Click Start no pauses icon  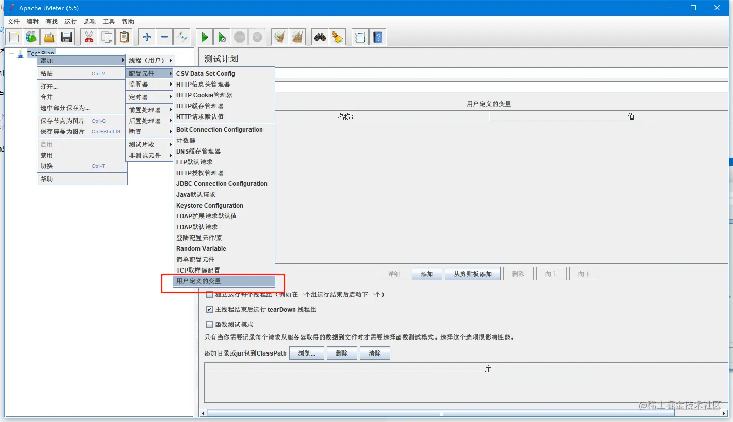pyautogui.click(x=222, y=37)
